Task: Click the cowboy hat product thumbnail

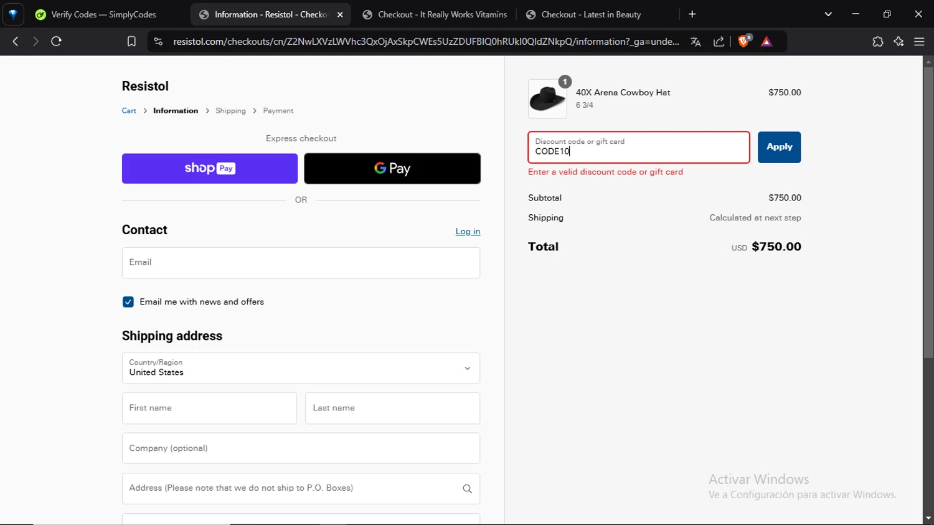Action: [x=547, y=99]
